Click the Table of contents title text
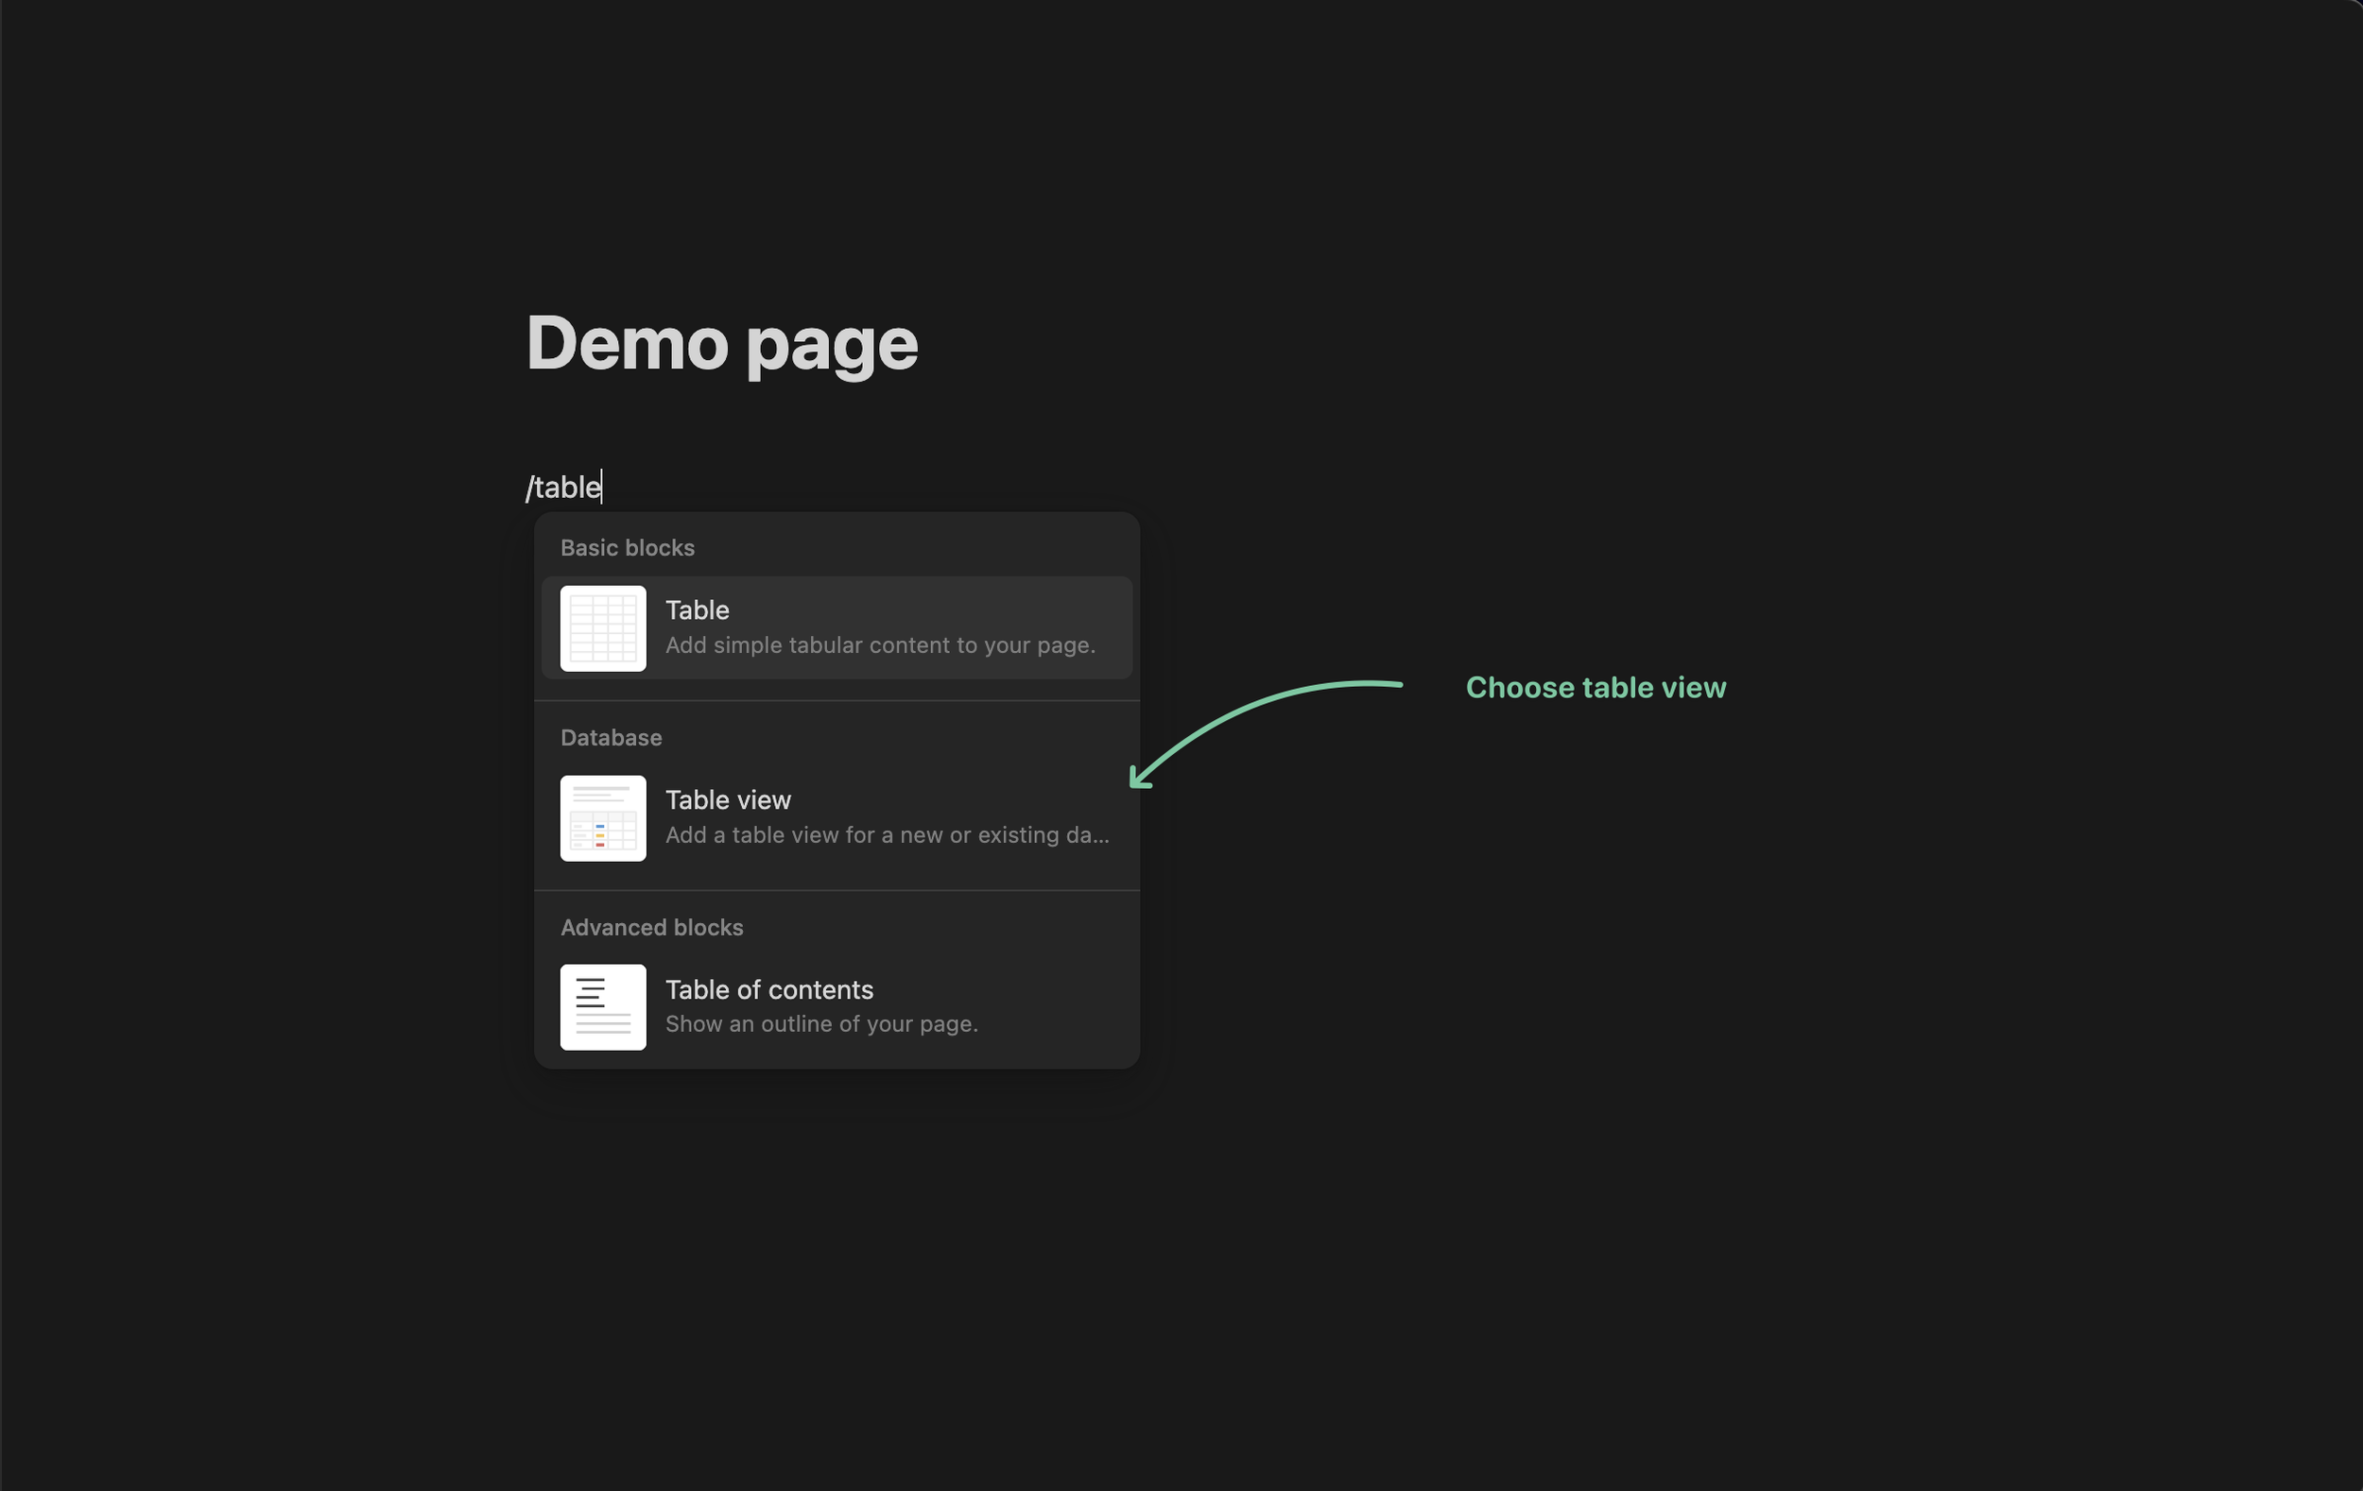Viewport: 2363px width, 1491px height. point(768,988)
